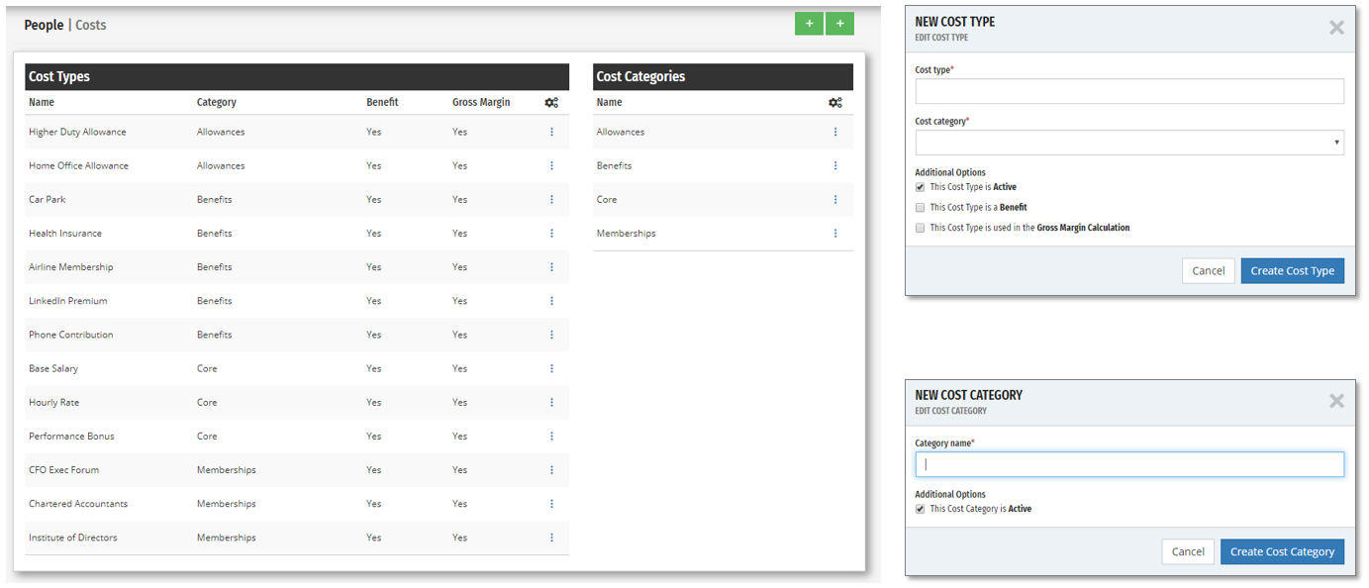This screenshot has height=588, width=1369.
Task: Open kebab menu for Performance Bonus row
Action: click(551, 437)
